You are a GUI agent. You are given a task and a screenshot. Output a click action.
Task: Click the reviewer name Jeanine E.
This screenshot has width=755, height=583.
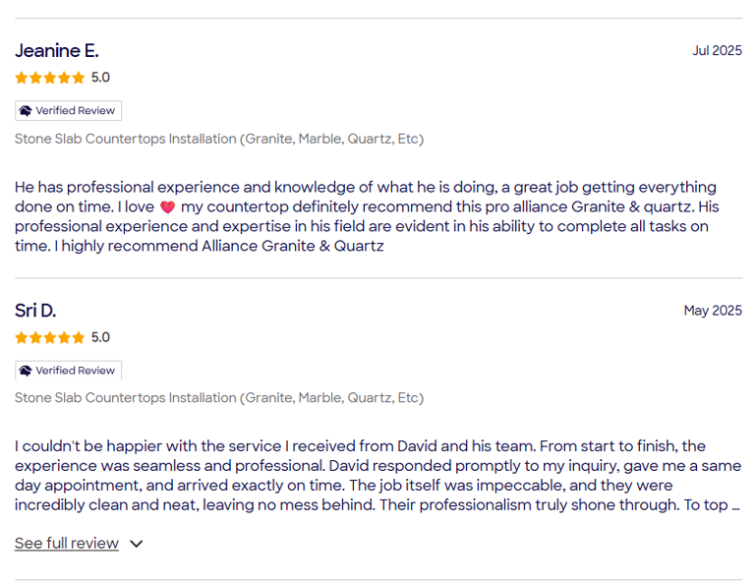(x=57, y=51)
